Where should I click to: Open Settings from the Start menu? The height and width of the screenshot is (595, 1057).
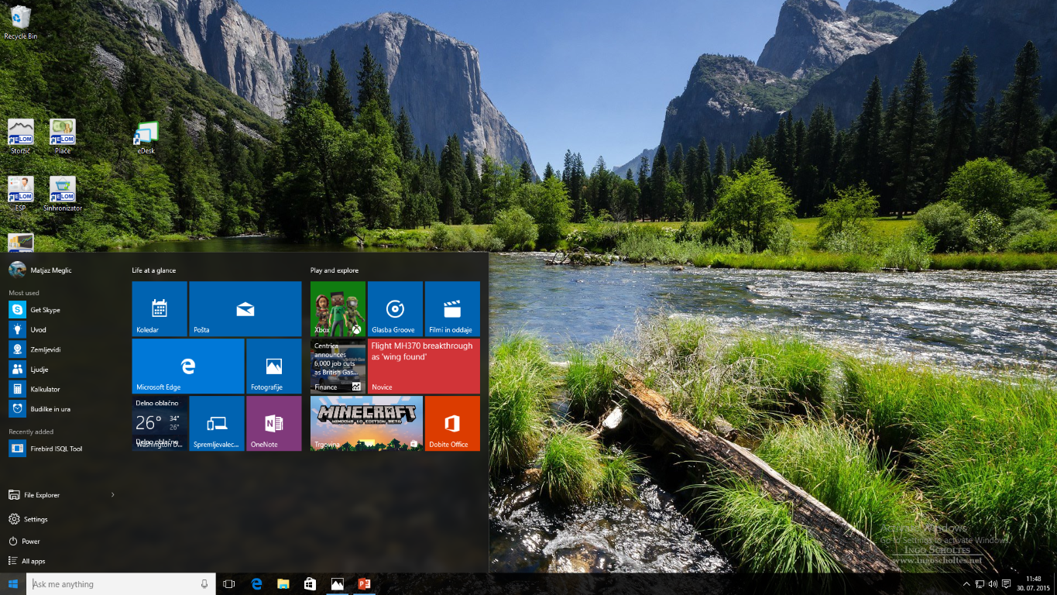click(36, 519)
